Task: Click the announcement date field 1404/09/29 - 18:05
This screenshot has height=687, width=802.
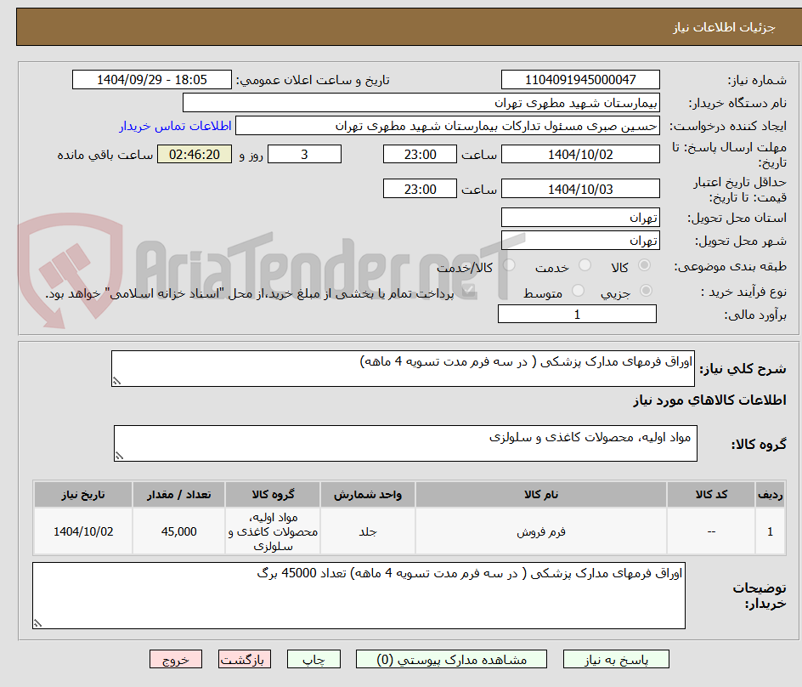Action: (152, 80)
